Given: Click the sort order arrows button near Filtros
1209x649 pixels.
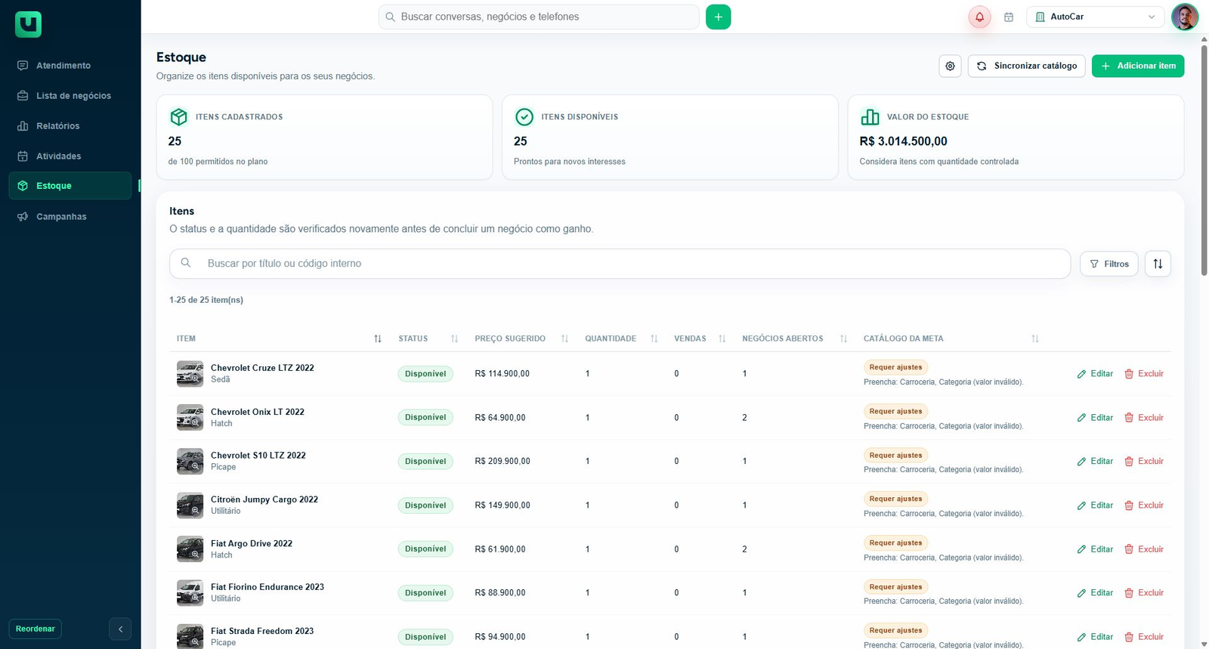Looking at the screenshot, I should click(1158, 264).
